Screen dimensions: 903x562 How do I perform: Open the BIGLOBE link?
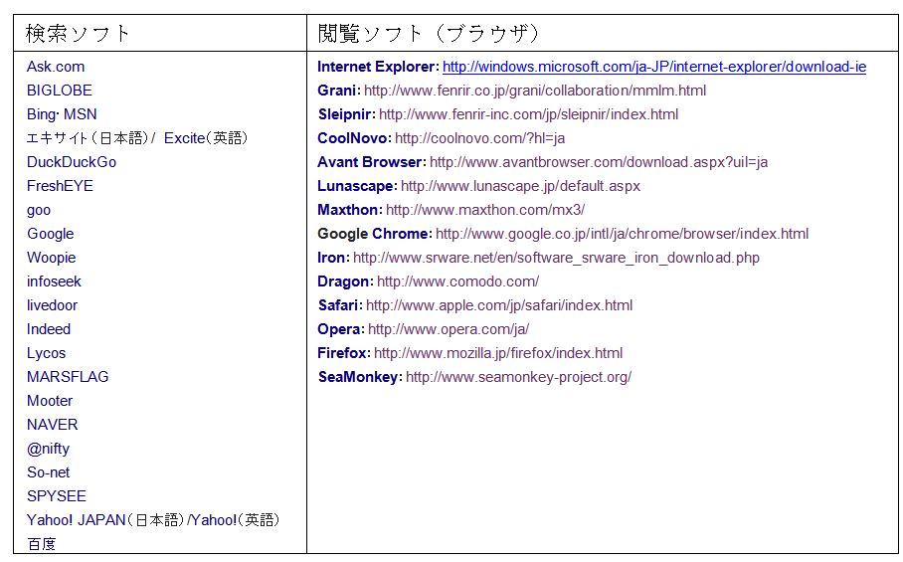(x=60, y=91)
